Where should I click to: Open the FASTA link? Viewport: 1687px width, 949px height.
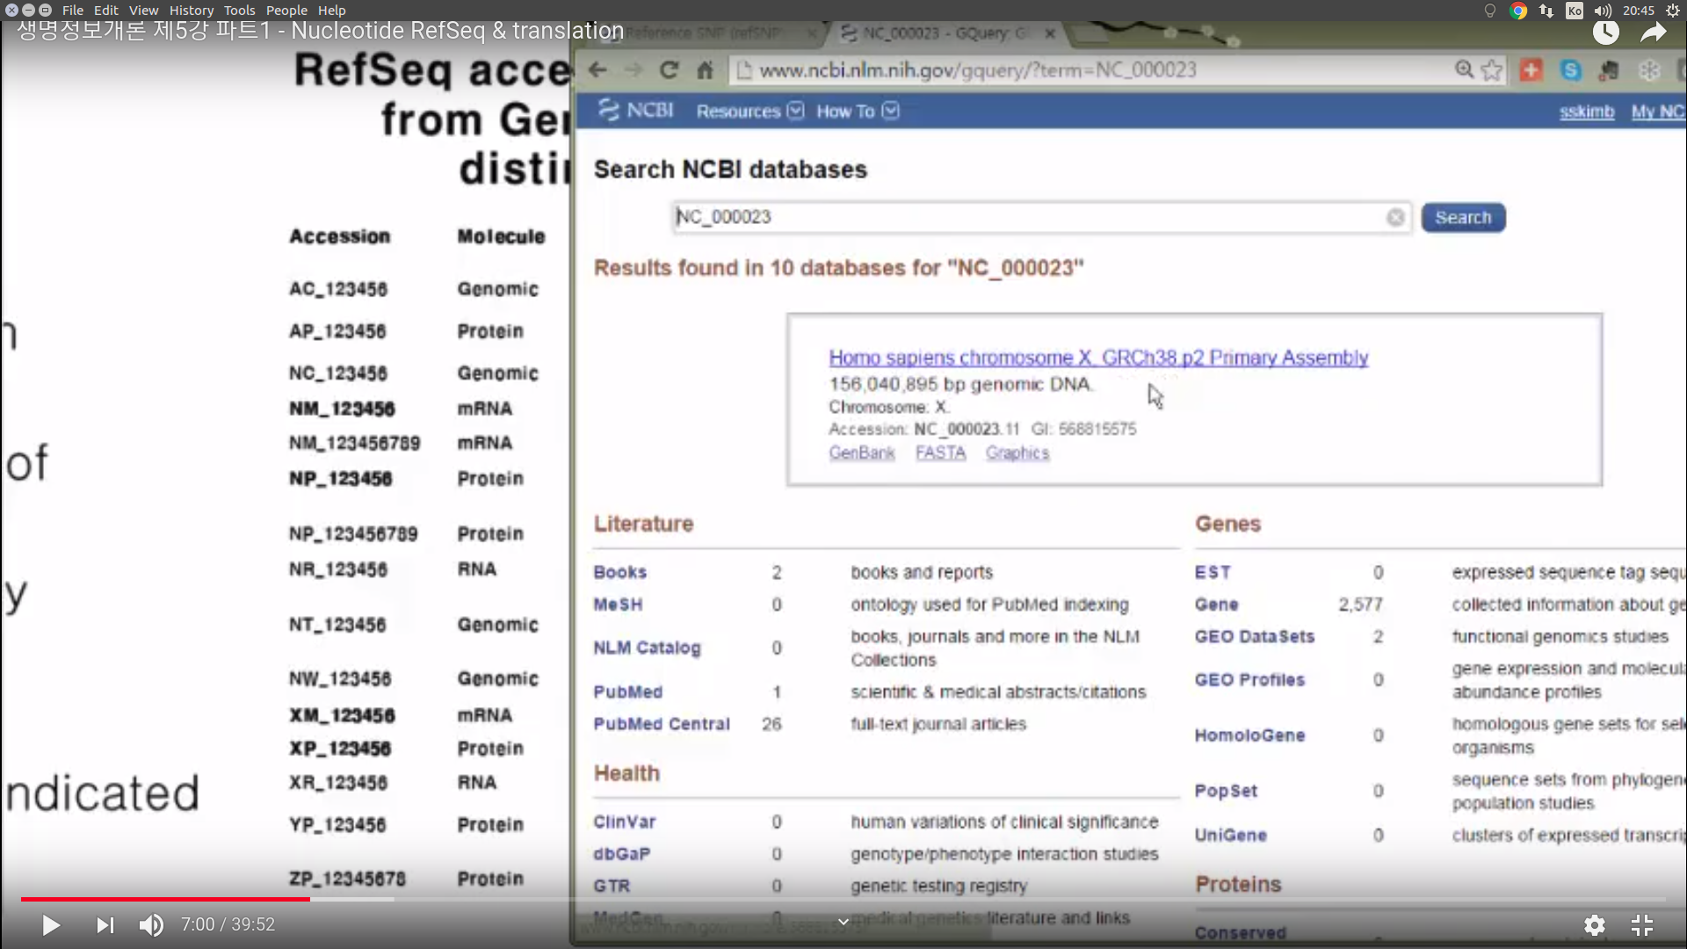click(940, 453)
